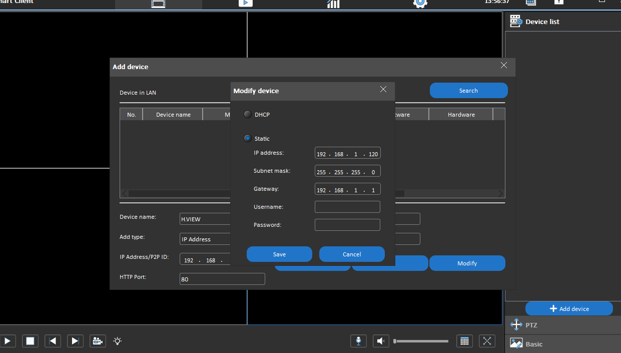Select the DHCP radio button
Screen dimensions: 621x353
click(x=248, y=115)
